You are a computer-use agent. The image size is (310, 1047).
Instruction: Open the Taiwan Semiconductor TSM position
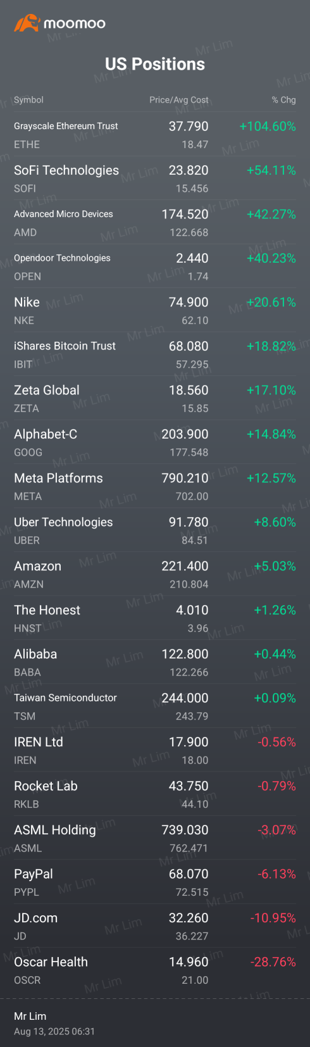[155, 706]
